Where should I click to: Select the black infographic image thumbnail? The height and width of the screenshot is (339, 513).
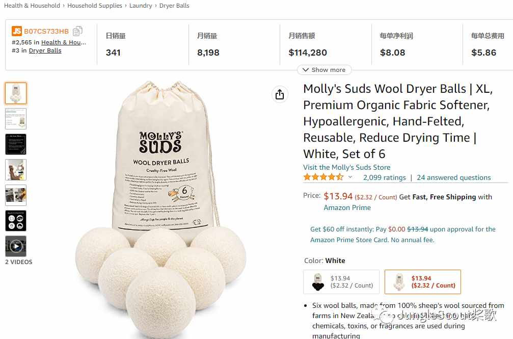tap(16, 144)
